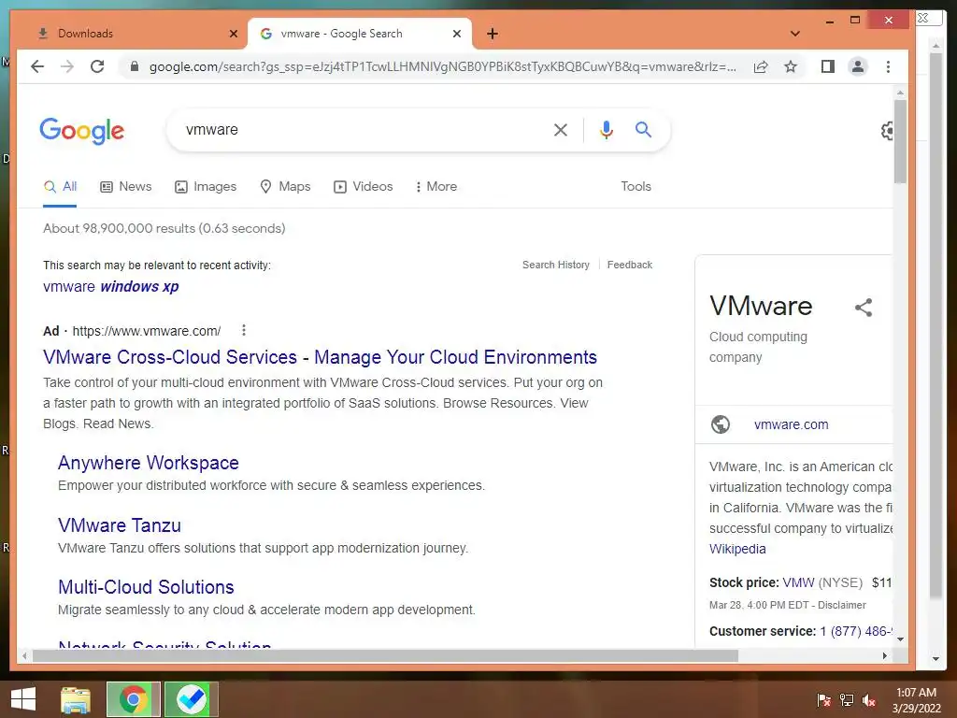957x718 pixels.
Task: Open the Anywhere Workspace link
Action: coord(149,463)
